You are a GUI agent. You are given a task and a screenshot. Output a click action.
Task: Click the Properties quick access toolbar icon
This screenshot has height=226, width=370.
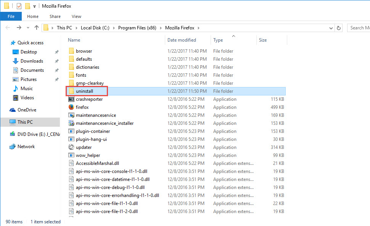pos(19,6)
